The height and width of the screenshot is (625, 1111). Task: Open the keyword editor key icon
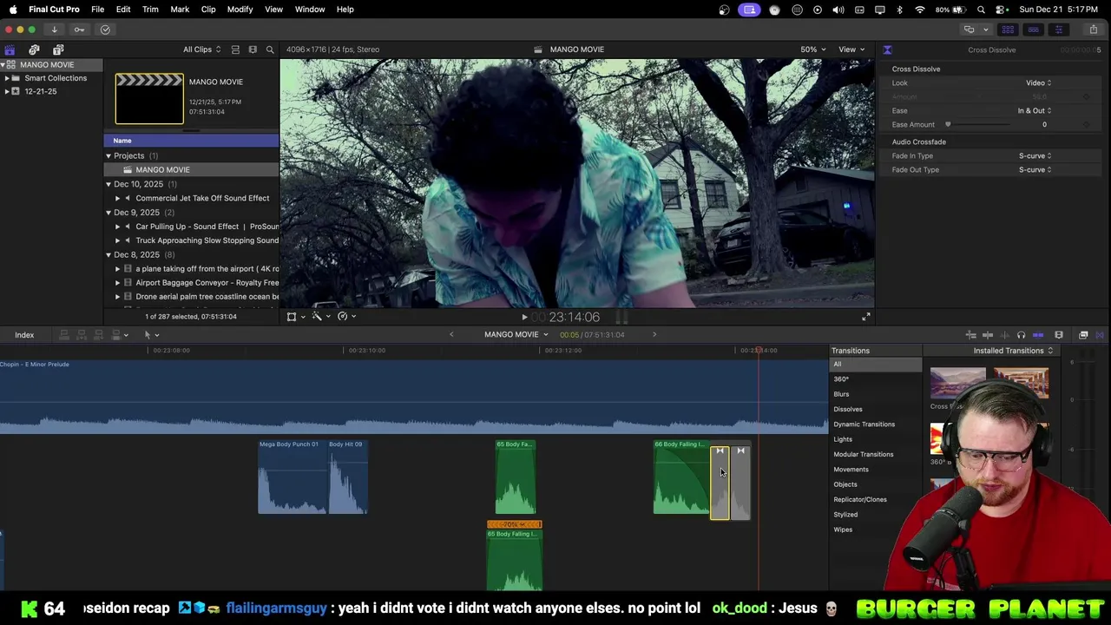coord(79,30)
